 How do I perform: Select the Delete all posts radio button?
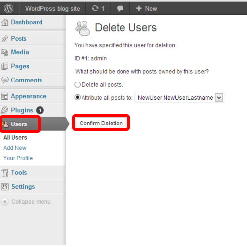click(x=77, y=85)
